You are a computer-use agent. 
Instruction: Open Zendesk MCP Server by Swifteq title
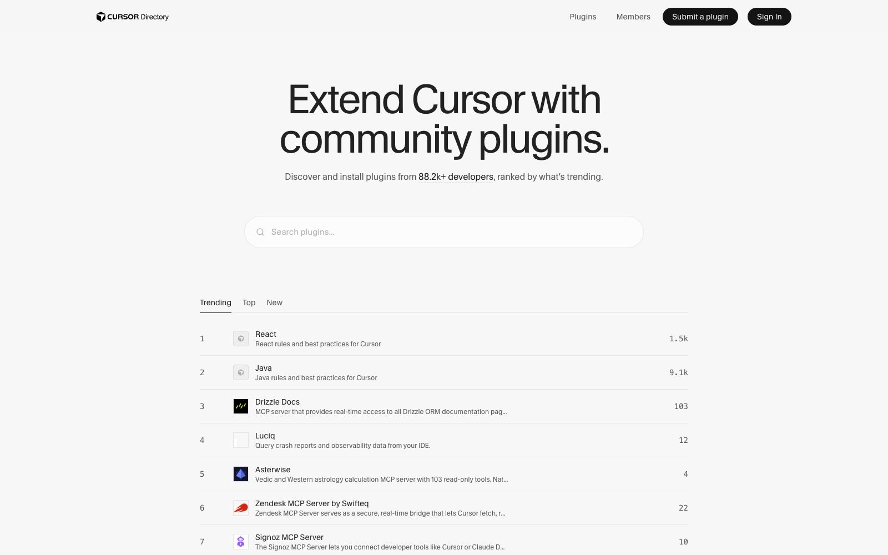312,503
